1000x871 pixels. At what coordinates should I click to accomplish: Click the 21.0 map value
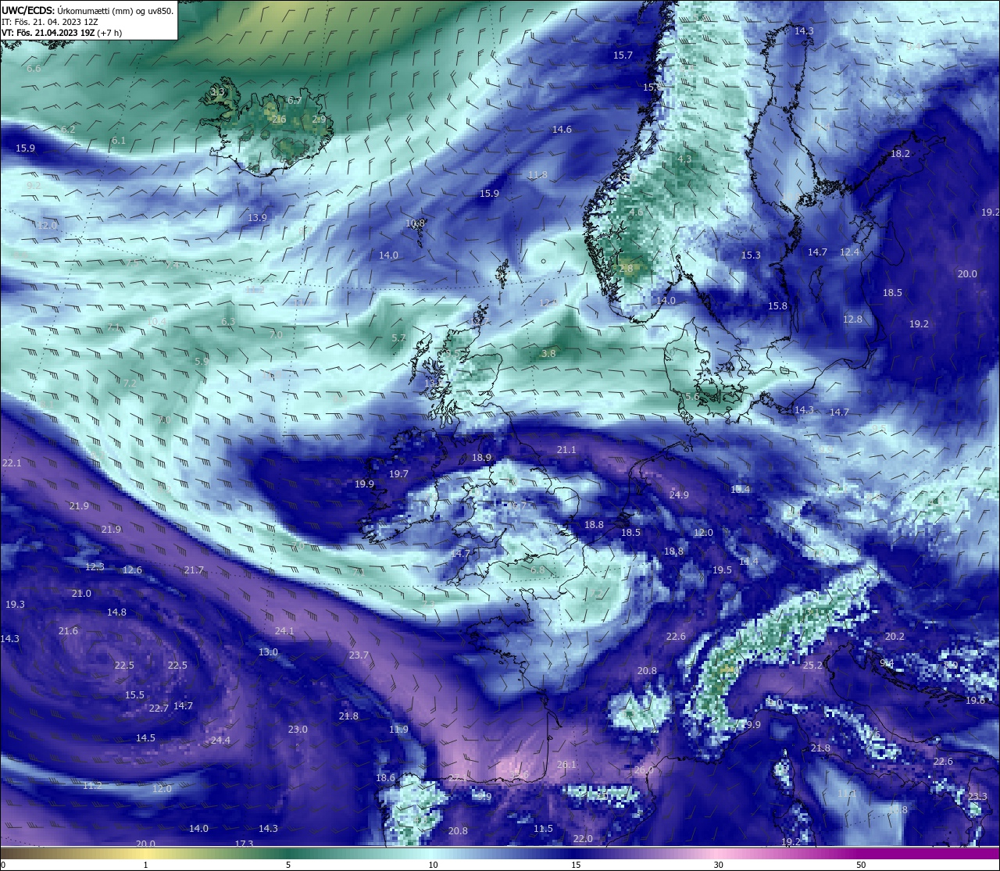pos(81,594)
